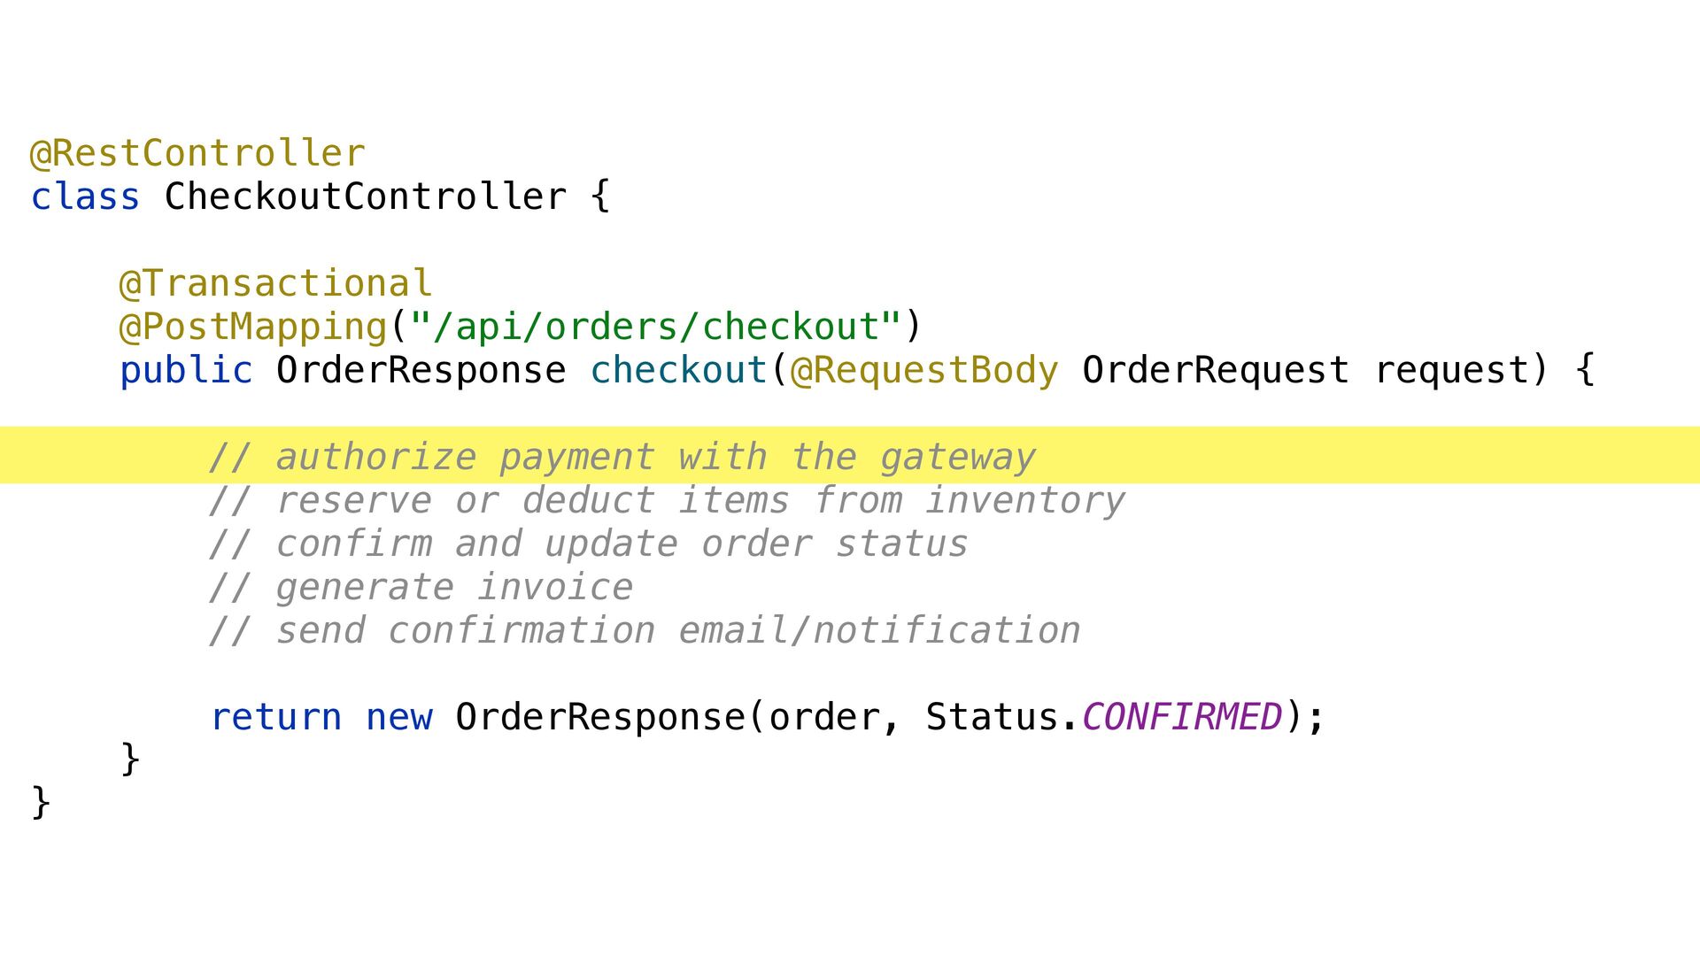Click the CONFIRMED status constant
Image resolution: width=1700 pixels, height=956 pixels.
(x=1182, y=717)
